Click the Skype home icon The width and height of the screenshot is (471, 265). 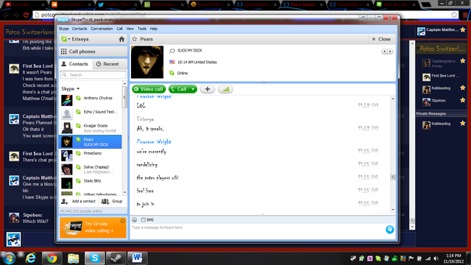pos(121,39)
